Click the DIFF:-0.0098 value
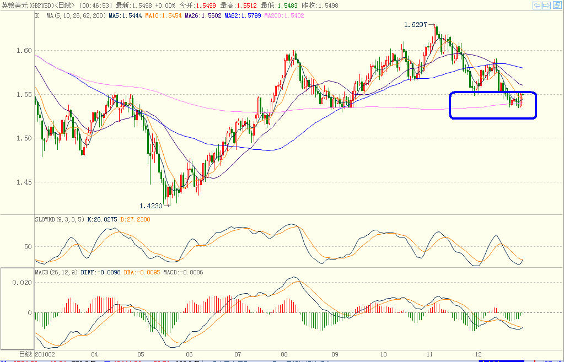Viewport: 564px width, 362px height. (x=100, y=273)
